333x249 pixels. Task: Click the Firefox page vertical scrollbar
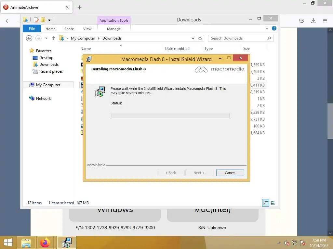click(x=330, y=121)
